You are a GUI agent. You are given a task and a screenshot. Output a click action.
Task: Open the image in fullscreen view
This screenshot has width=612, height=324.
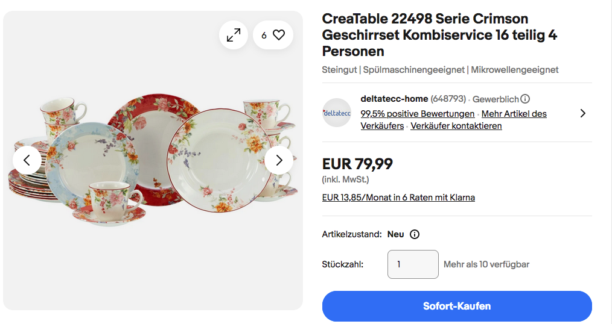234,35
